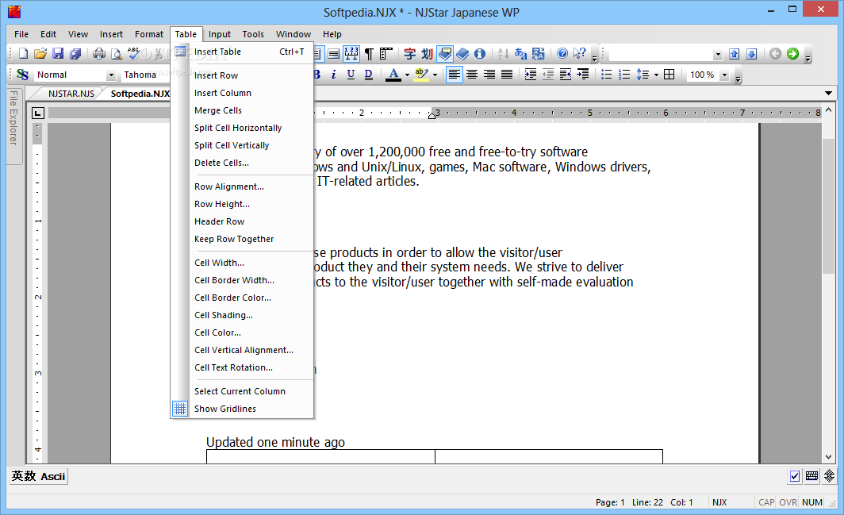The height and width of the screenshot is (515, 844).
Task: Open the on-screen keyboard icon
Action: click(x=811, y=476)
